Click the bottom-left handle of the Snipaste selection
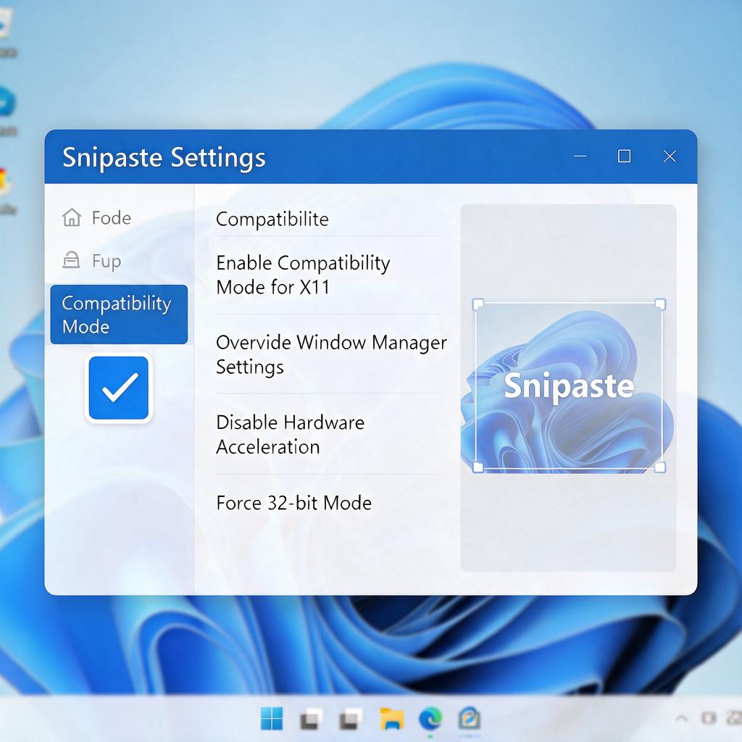 pyautogui.click(x=478, y=467)
